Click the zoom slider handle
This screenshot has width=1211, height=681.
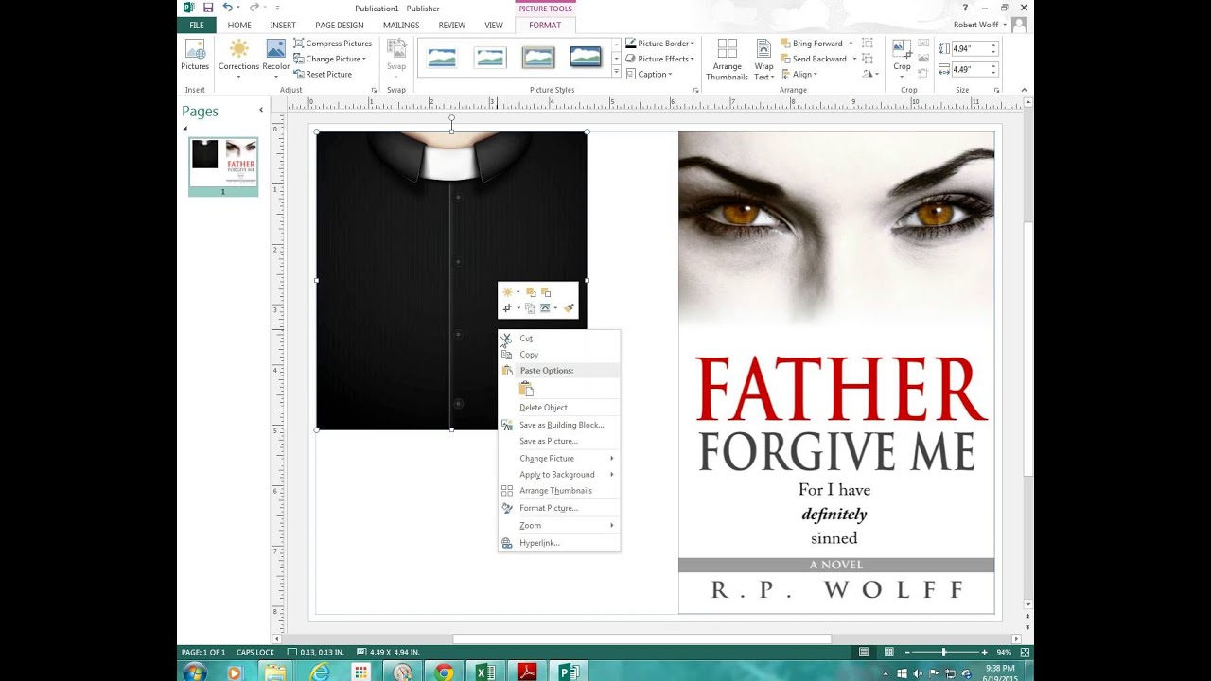(943, 653)
